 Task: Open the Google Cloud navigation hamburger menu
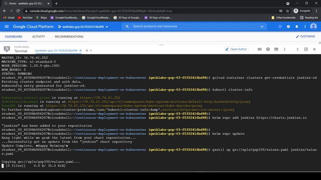(7, 26)
